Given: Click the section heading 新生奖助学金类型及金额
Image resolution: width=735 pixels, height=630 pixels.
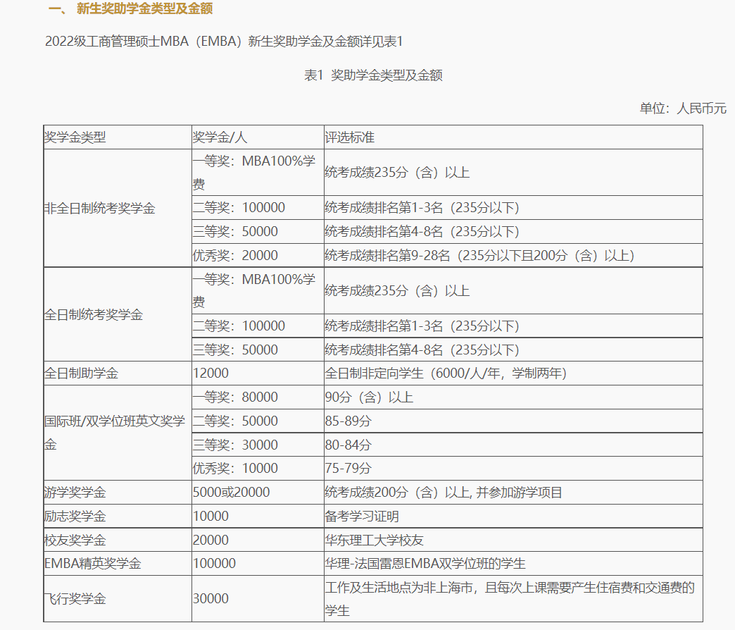Looking at the screenshot, I should click(144, 9).
